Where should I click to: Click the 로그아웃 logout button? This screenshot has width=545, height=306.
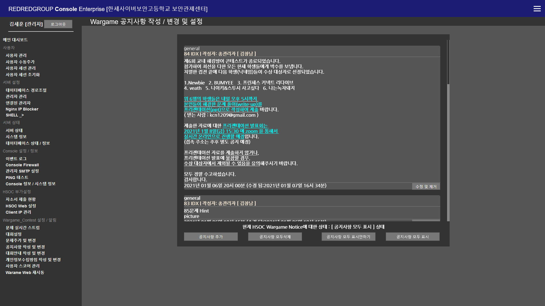(58, 24)
